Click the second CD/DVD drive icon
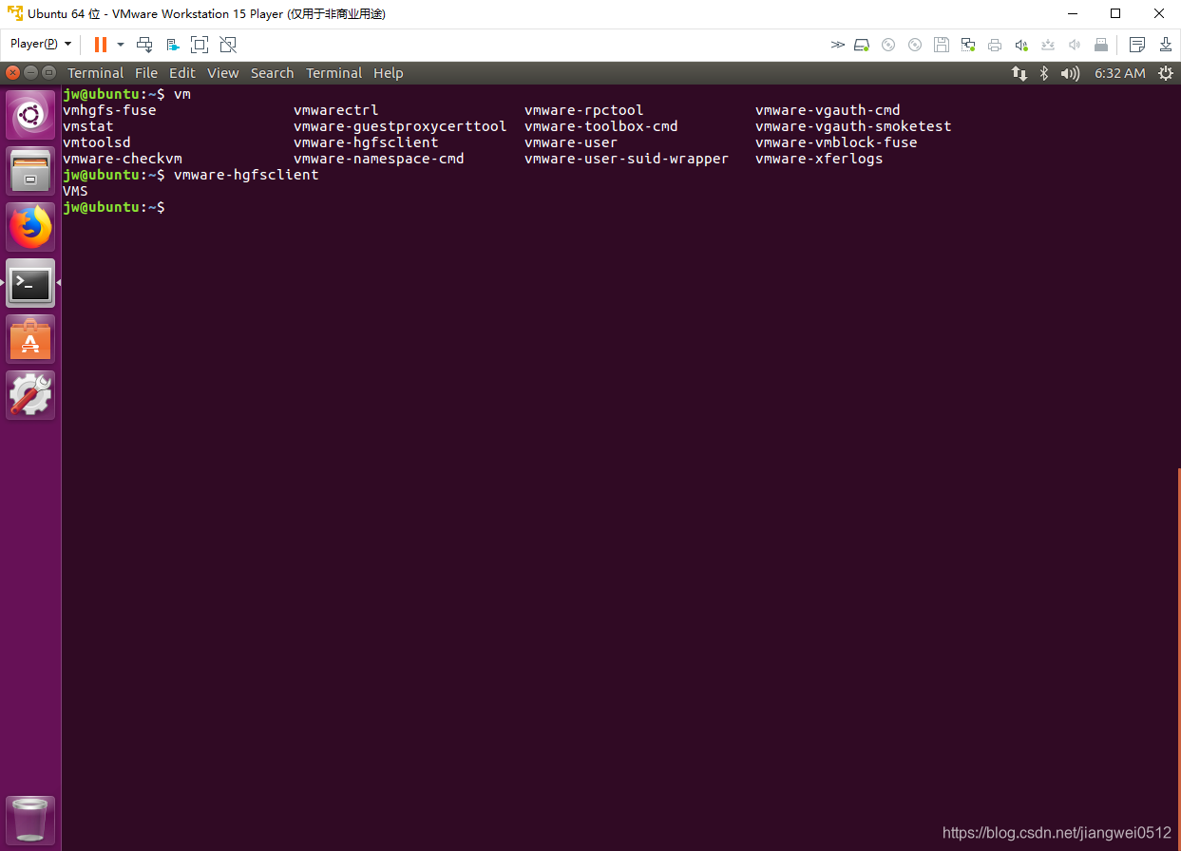The width and height of the screenshot is (1181, 851). tap(915, 45)
